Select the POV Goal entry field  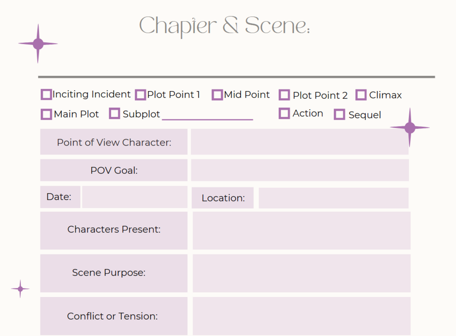(x=300, y=170)
